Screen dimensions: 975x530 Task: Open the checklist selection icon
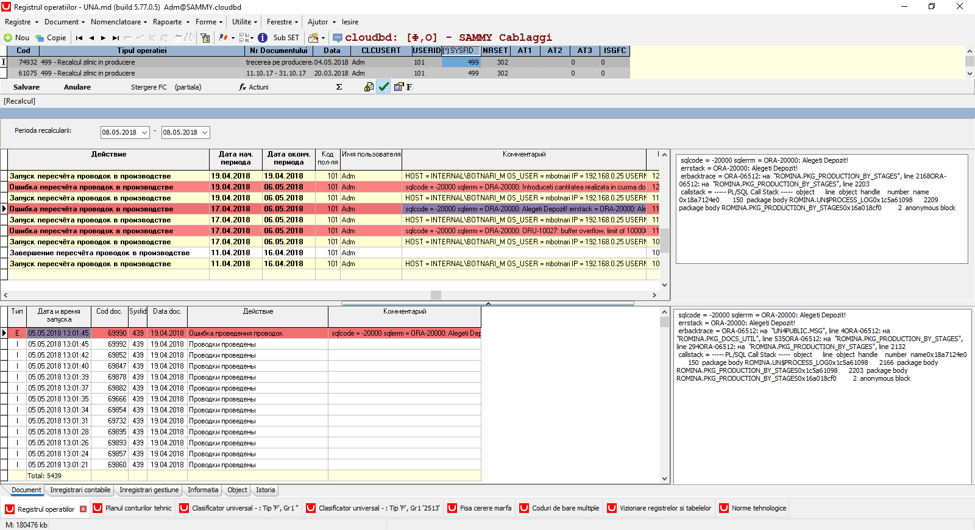[244, 38]
